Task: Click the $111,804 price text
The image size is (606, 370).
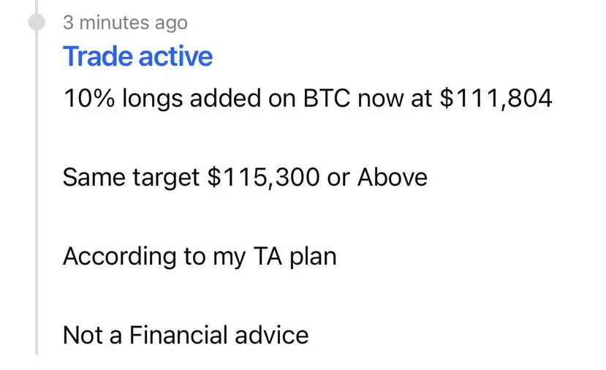Action: pyautogui.click(x=496, y=98)
